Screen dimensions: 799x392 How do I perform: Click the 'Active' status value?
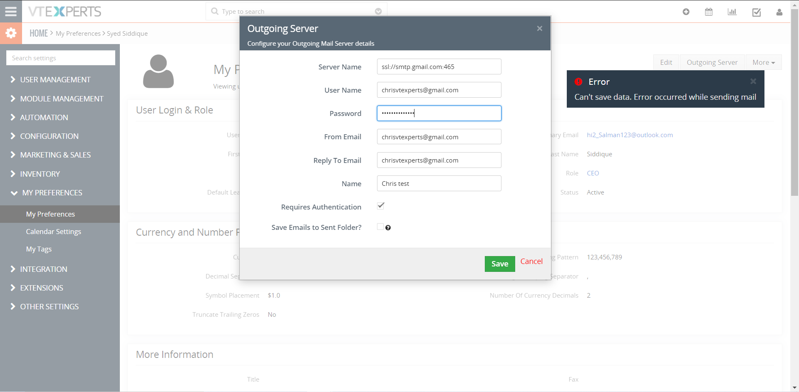596,192
